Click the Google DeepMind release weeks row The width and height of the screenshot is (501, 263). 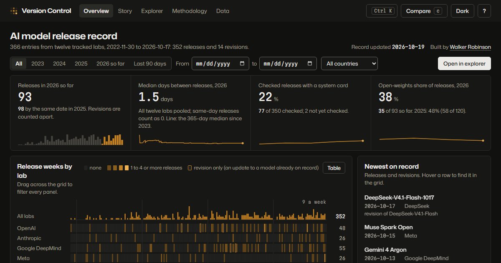click(x=199, y=248)
